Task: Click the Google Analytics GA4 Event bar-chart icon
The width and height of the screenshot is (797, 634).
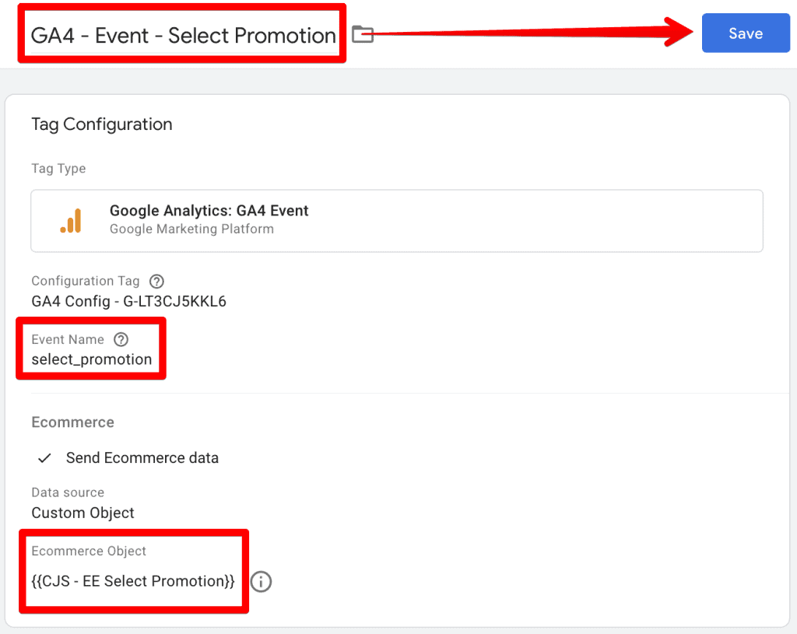Action: (68, 220)
